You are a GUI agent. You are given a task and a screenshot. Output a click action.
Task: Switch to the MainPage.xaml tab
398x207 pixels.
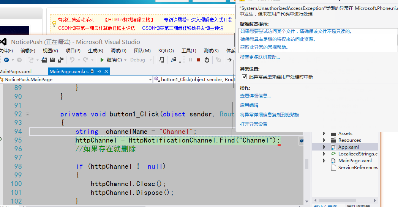(x=16, y=72)
